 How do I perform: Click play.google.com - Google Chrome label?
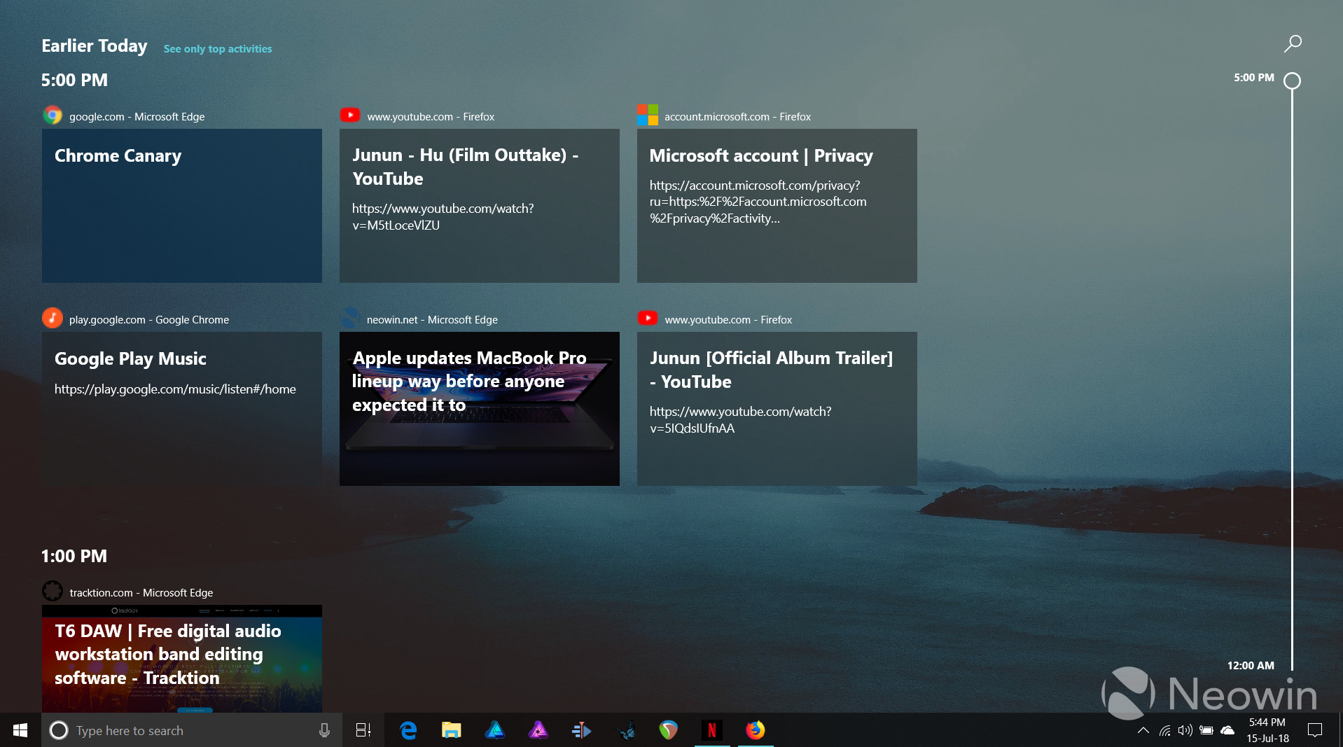pos(149,320)
